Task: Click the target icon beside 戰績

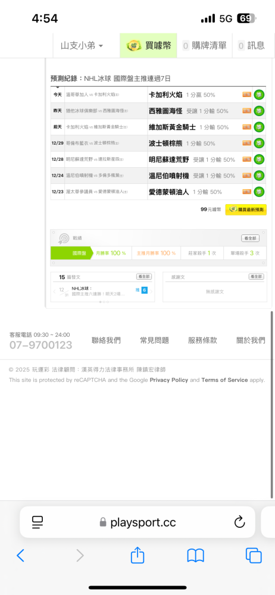Action: pyautogui.click(x=64, y=239)
